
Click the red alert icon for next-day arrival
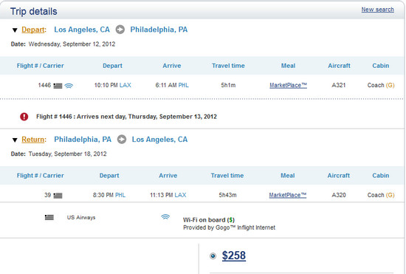coord(24,117)
